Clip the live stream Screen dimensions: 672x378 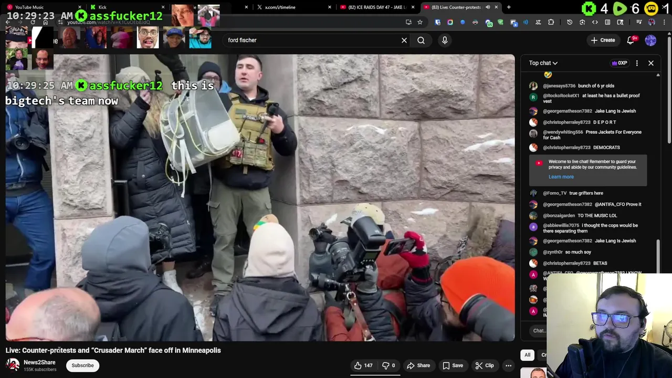click(485, 366)
